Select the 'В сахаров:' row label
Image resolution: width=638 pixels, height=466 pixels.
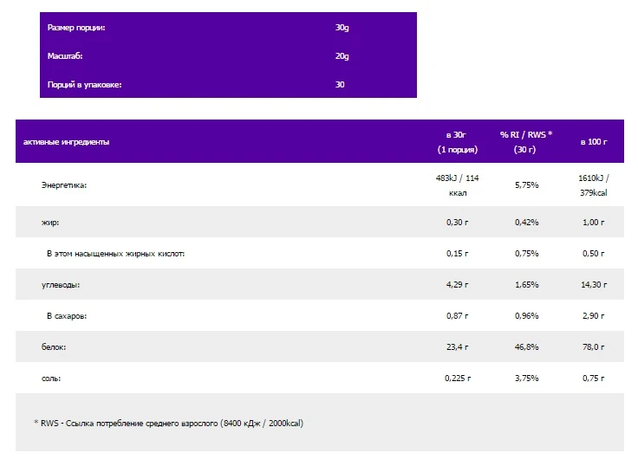tap(66, 316)
